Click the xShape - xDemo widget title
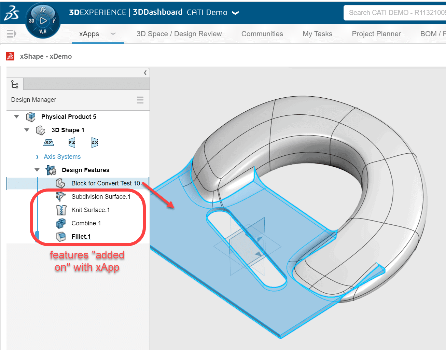This screenshot has width=446, height=350. click(x=46, y=56)
